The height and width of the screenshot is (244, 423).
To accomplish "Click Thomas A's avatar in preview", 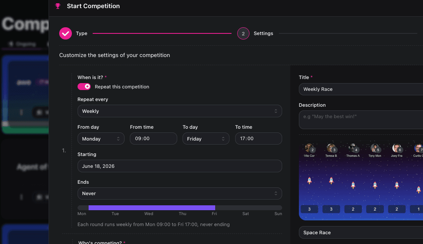I will [352, 148].
